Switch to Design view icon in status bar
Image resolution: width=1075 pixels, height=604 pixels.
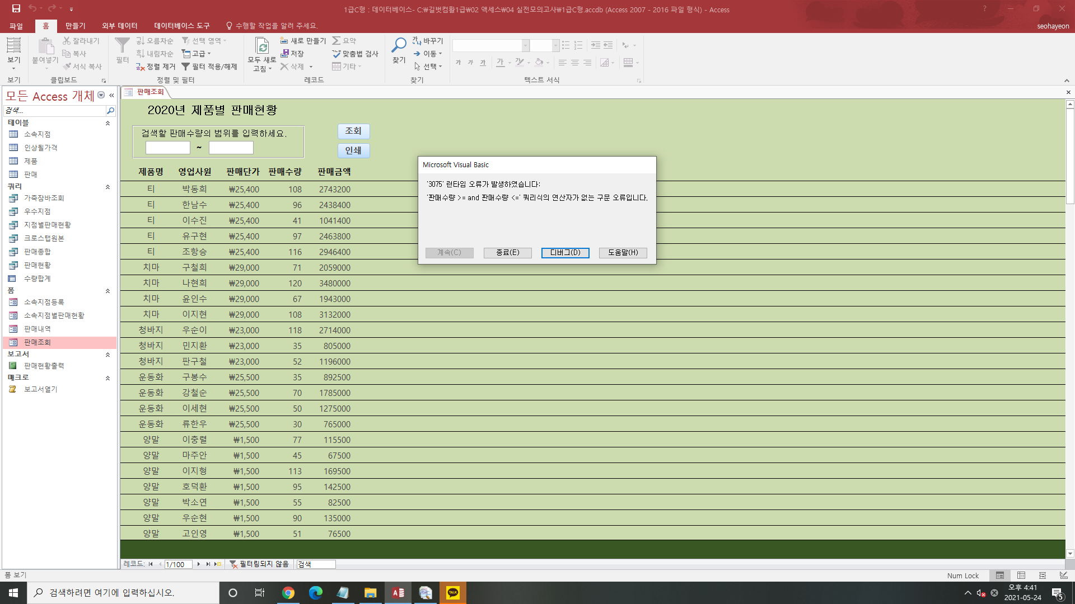(1063, 575)
